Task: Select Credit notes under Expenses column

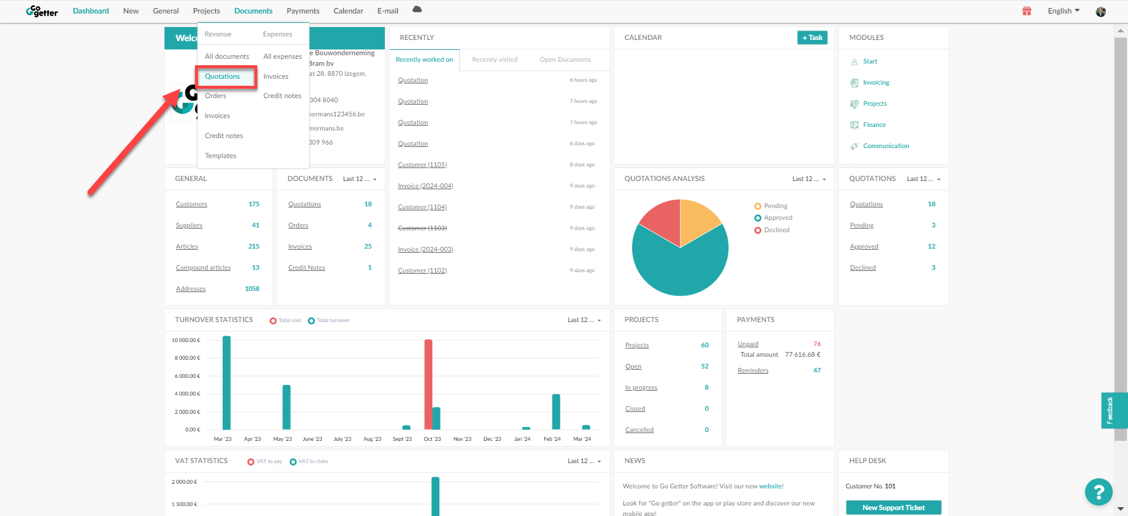Action: pos(282,96)
